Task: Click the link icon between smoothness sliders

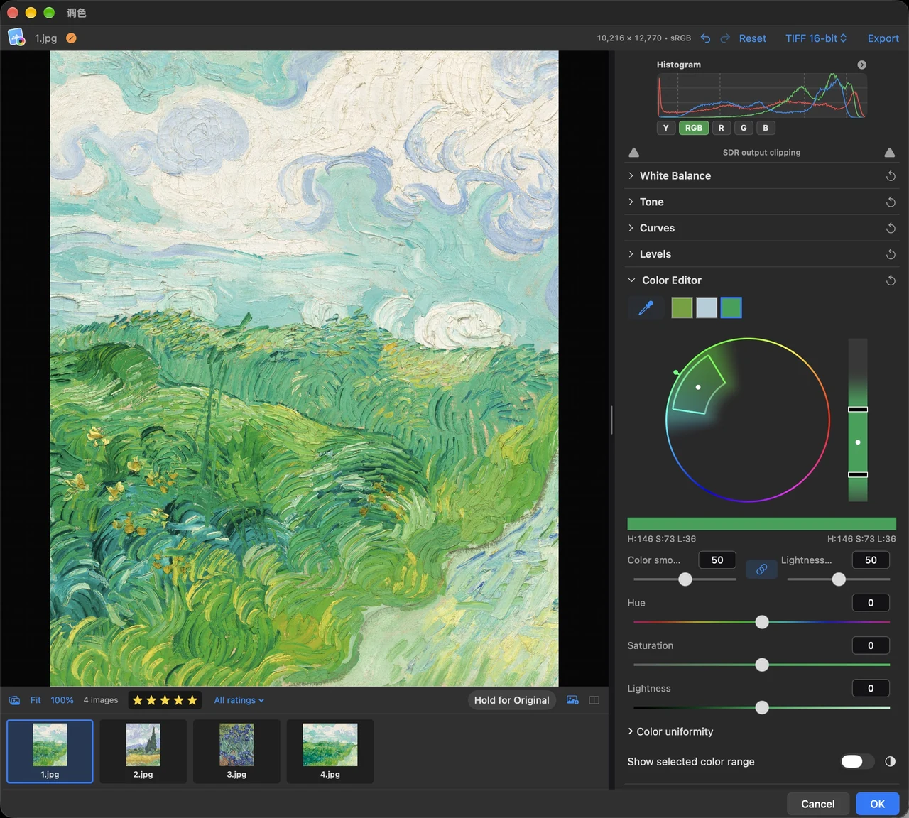Action: [x=761, y=569]
